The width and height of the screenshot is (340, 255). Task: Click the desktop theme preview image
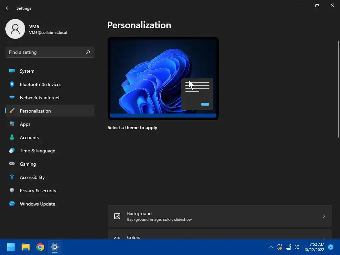[163, 78]
